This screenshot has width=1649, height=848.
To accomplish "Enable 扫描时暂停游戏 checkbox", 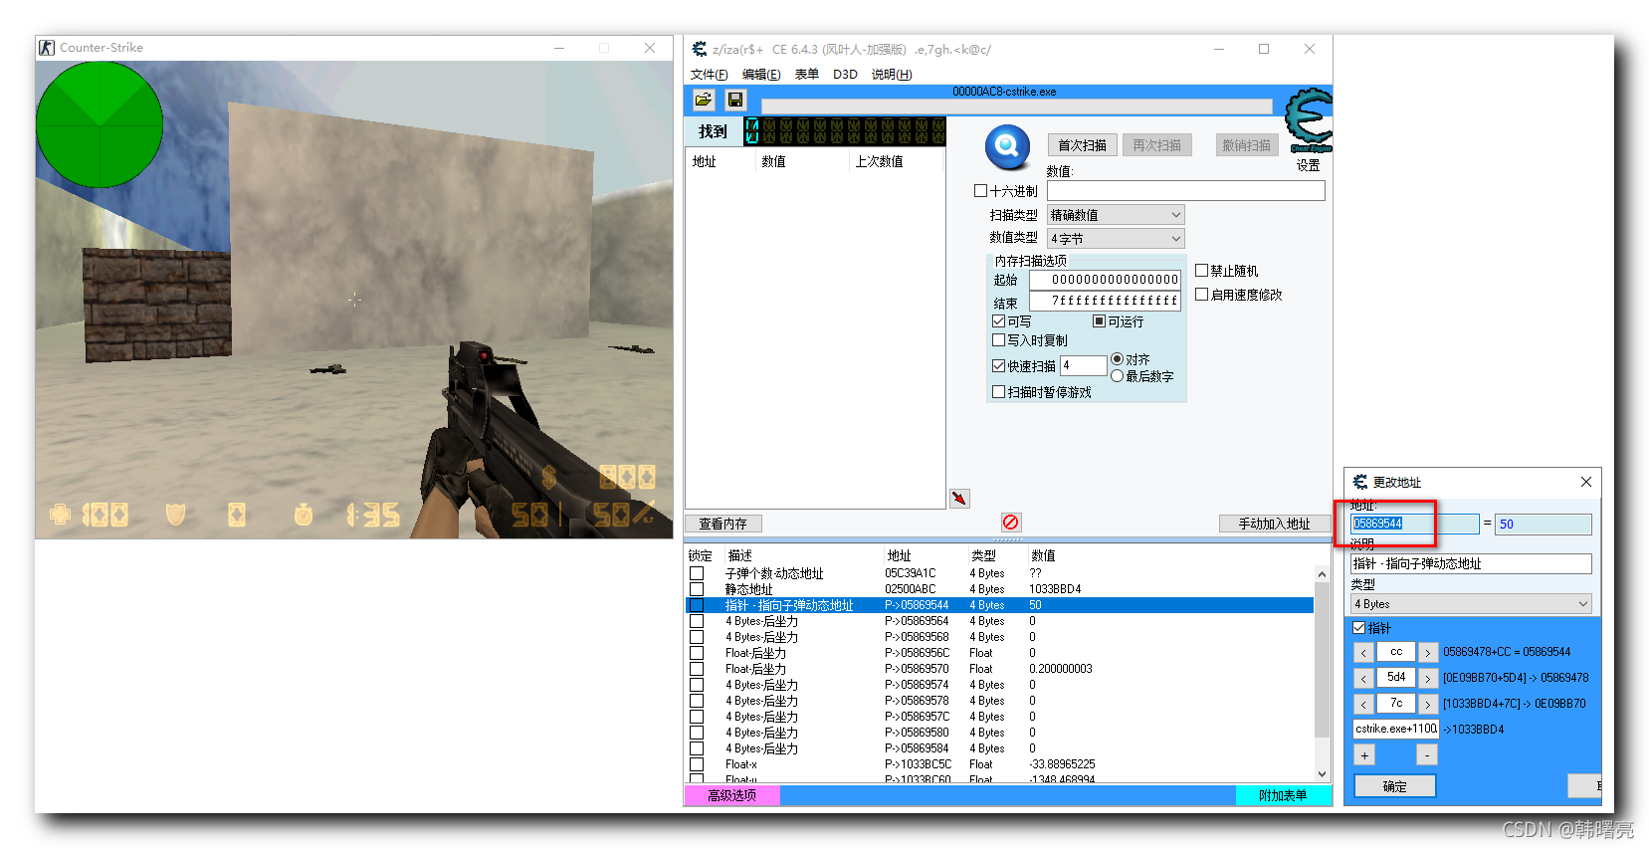I will point(998,392).
